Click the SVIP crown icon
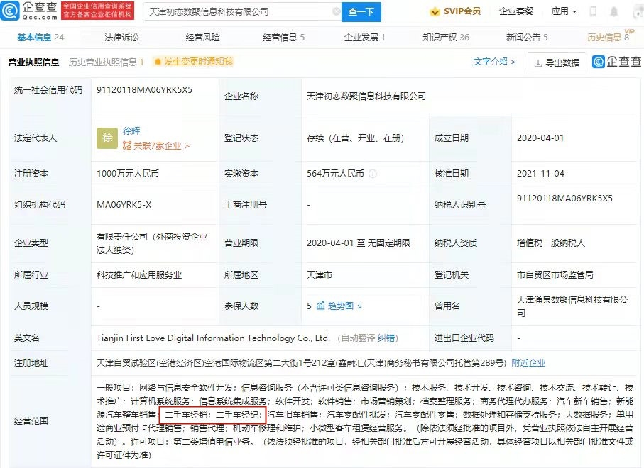 coord(435,12)
